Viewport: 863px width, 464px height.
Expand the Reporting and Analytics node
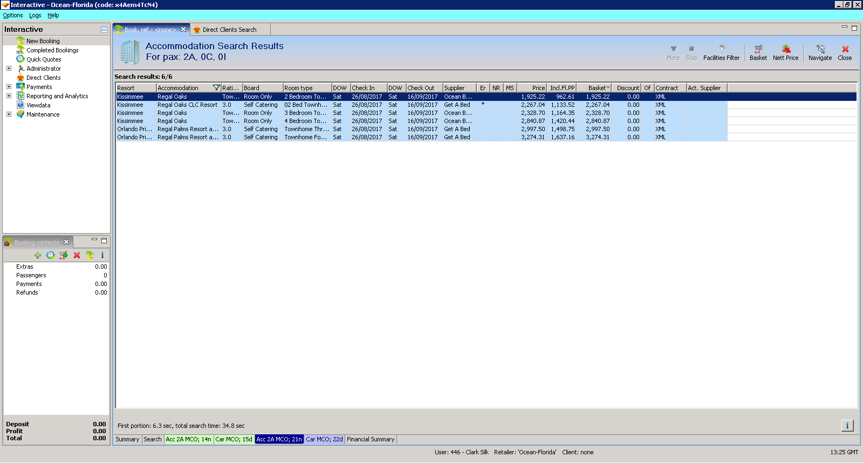tap(9, 96)
